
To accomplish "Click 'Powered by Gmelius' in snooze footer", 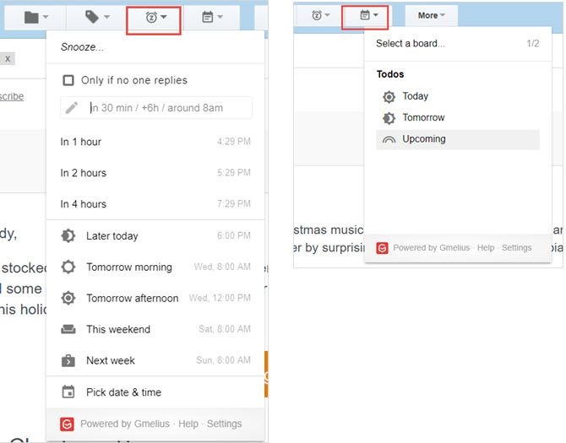I will pos(125,424).
